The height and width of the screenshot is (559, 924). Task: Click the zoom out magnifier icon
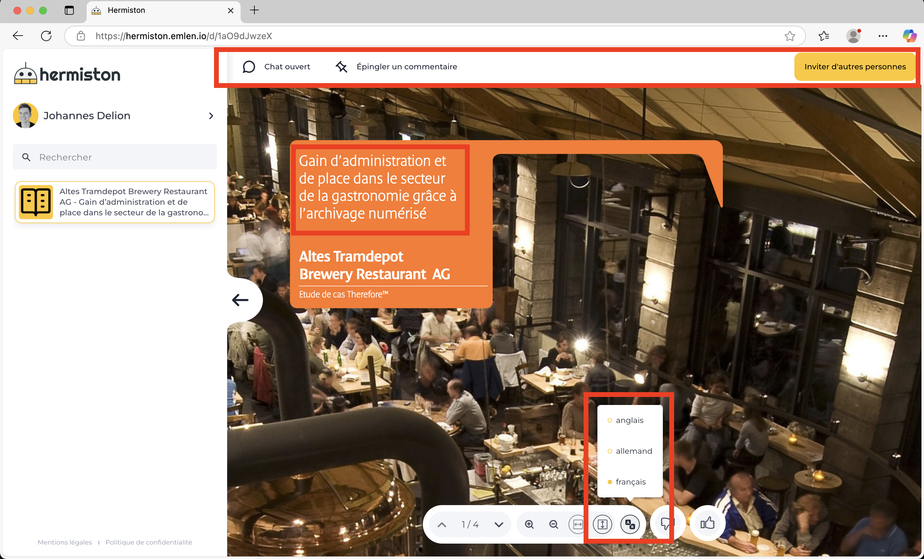553,524
